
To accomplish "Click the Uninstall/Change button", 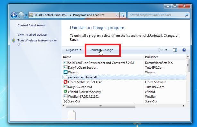I will (x=101, y=50).
